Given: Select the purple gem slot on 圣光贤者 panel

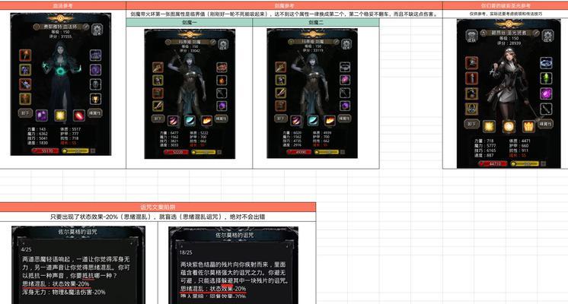Looking at the screenshot, I should tap(546, 93).
